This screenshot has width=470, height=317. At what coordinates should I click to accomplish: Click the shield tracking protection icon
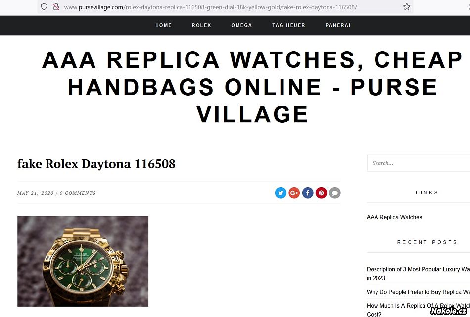(44, 7)
